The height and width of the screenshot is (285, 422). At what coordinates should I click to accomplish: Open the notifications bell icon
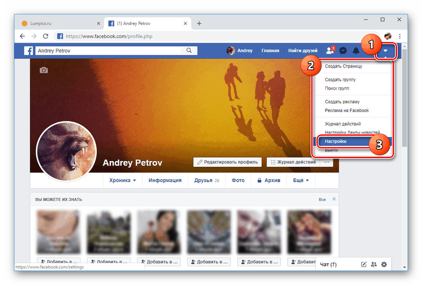(x=356, y=50)
